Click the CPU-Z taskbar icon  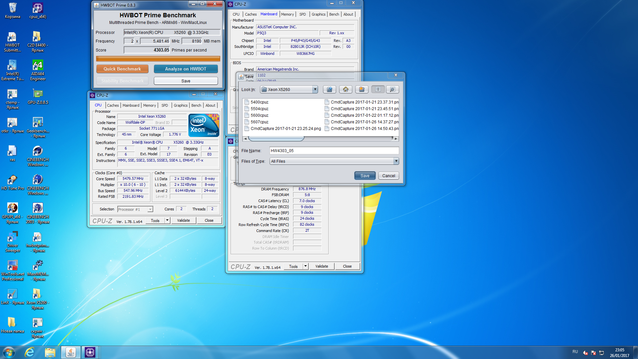tap(90, 352)
